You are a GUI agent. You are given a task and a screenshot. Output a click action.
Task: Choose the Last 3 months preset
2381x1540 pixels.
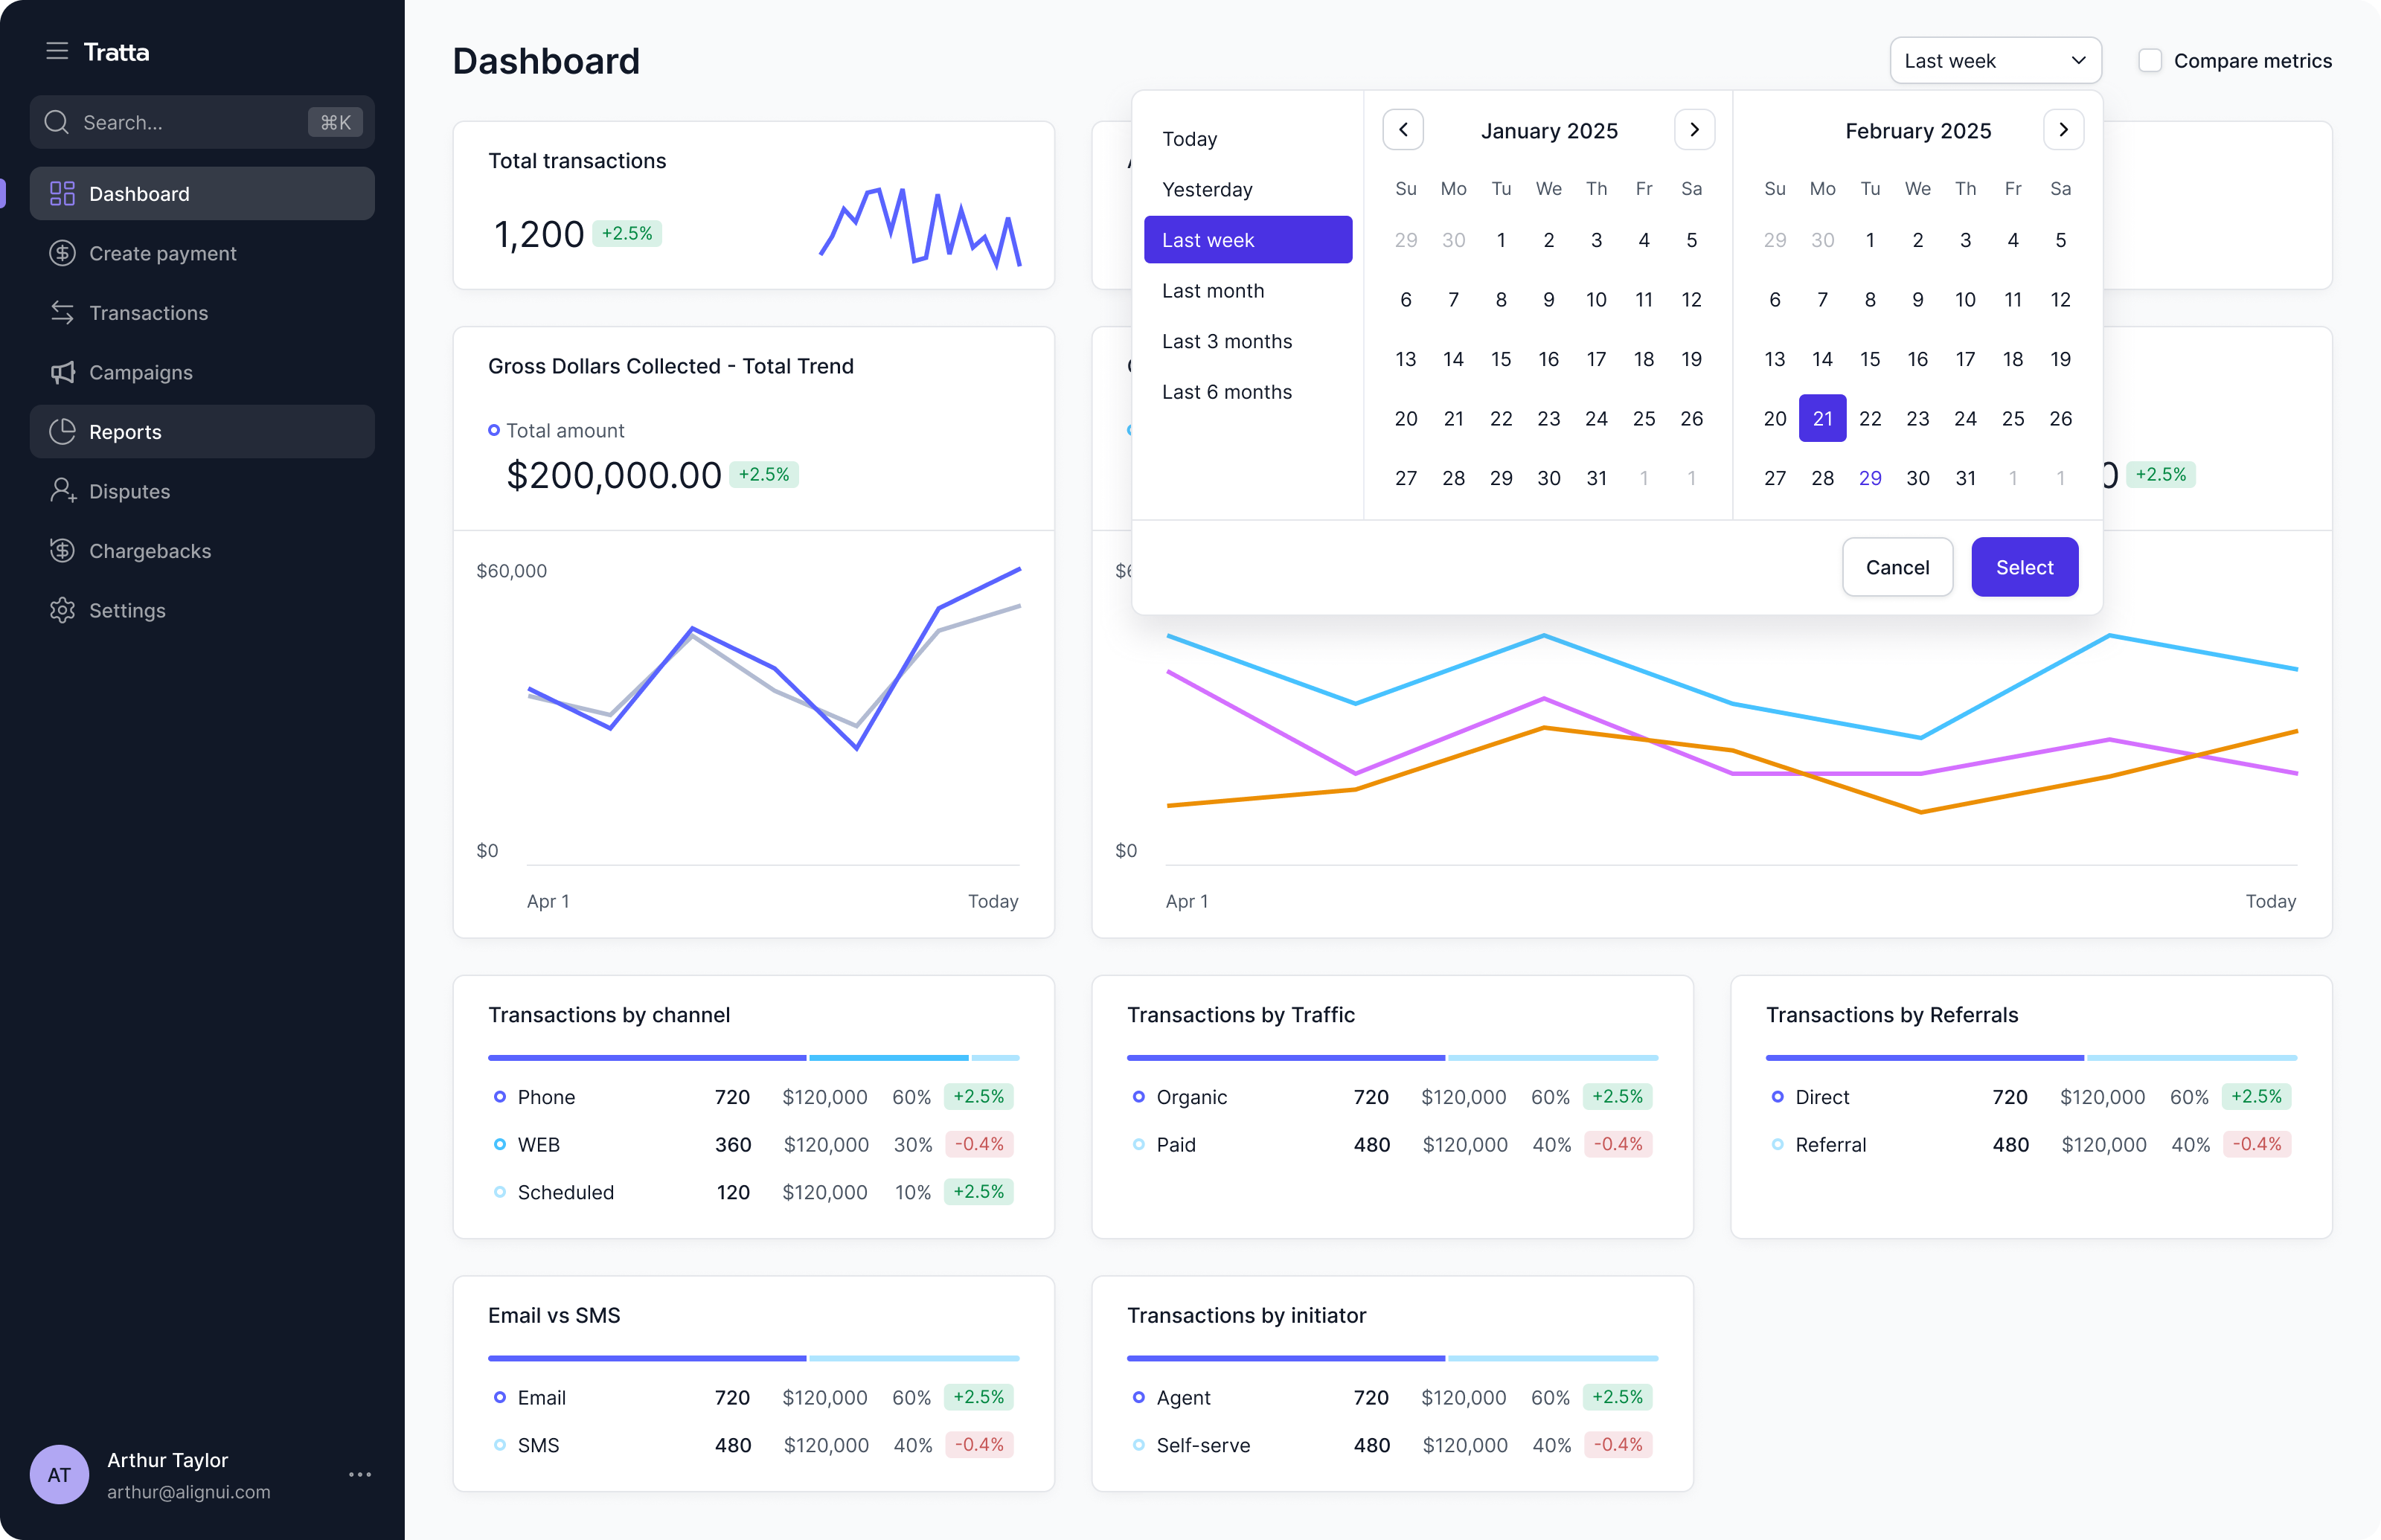point(1227,341)
